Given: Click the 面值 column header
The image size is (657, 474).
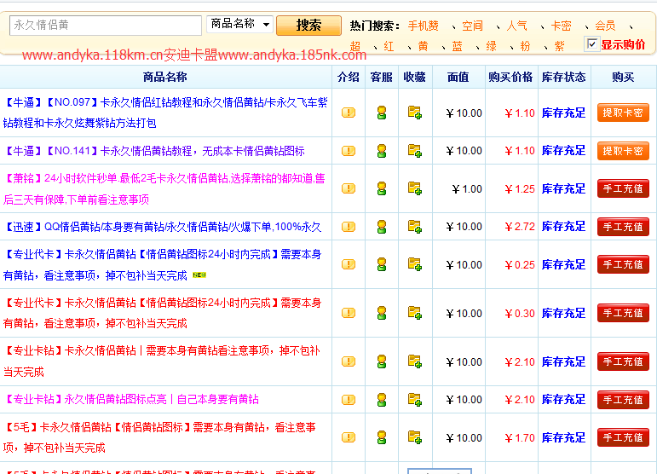Looking at the screenshot, I should (x=458, y=77).
